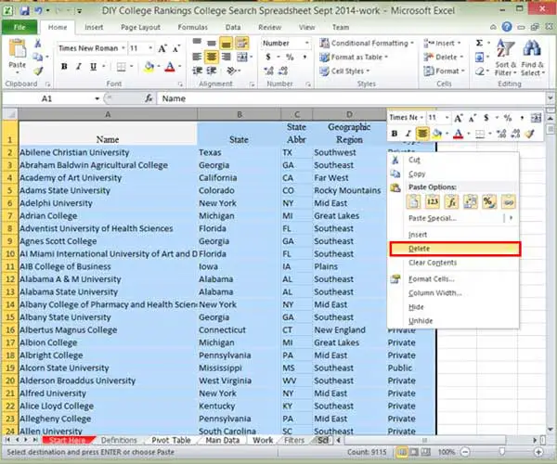Click the Excel Help question mark icon
Viewport: 557px width, 464px height.
coord(507,27)
